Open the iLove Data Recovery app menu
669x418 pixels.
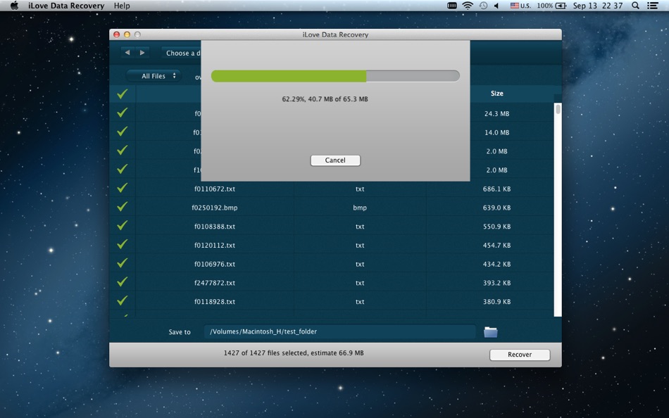(x=66, y=6)
